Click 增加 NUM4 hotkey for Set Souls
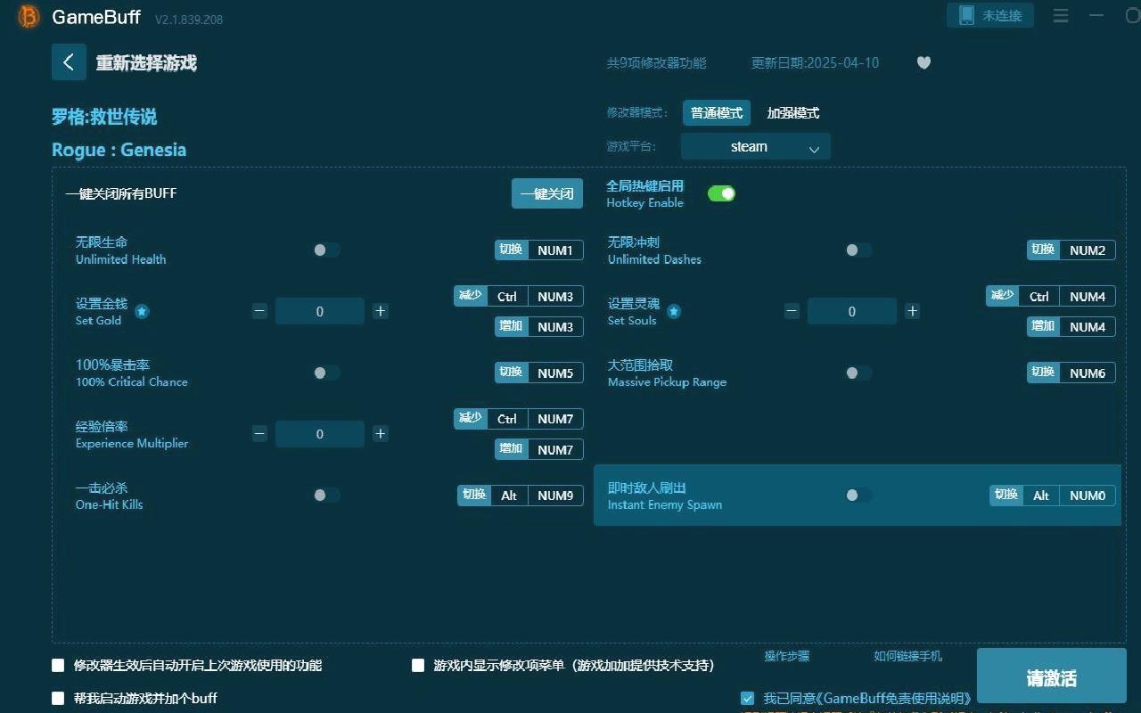Screen dimensions: 1141x713 pyautogui.click(x=1071, y=327)
